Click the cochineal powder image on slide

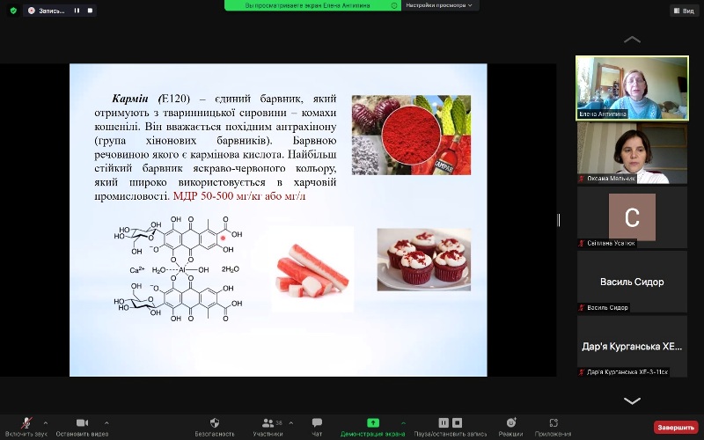pos(411,135)
